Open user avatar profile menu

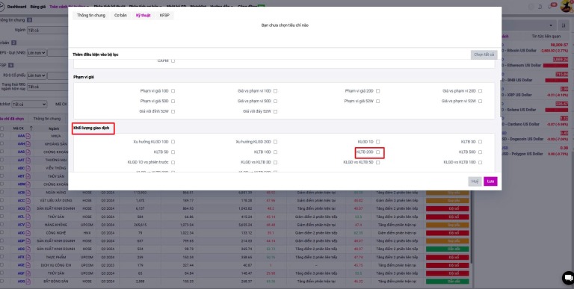point(567,6)
